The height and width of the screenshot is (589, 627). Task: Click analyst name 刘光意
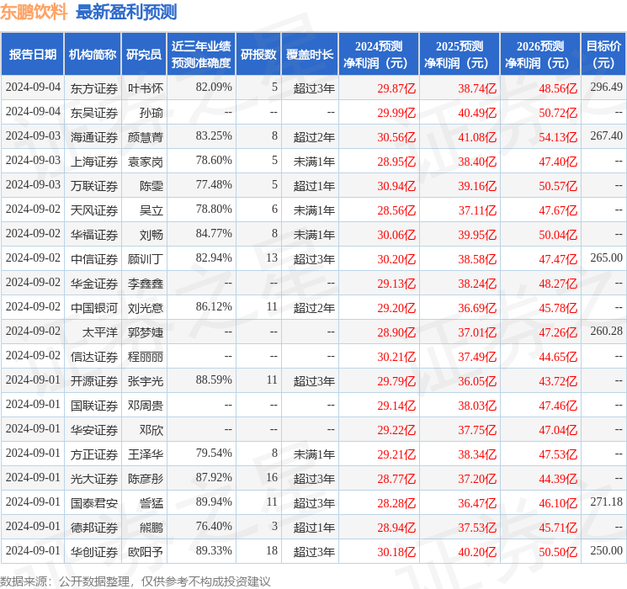pos(145,308)
